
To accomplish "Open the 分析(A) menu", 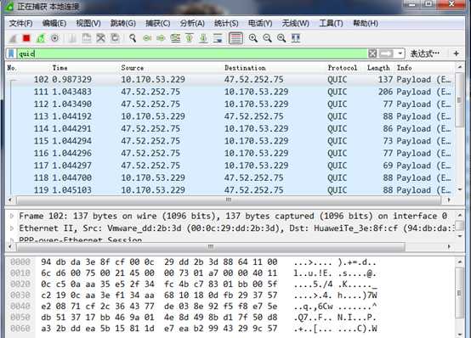I will (x=192, y=23).
